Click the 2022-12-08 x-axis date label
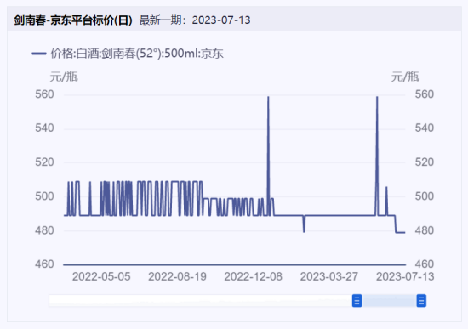Image resolution: width=468 pixels, height=329 pixels. pyautogui.click(x=253, y=277)
